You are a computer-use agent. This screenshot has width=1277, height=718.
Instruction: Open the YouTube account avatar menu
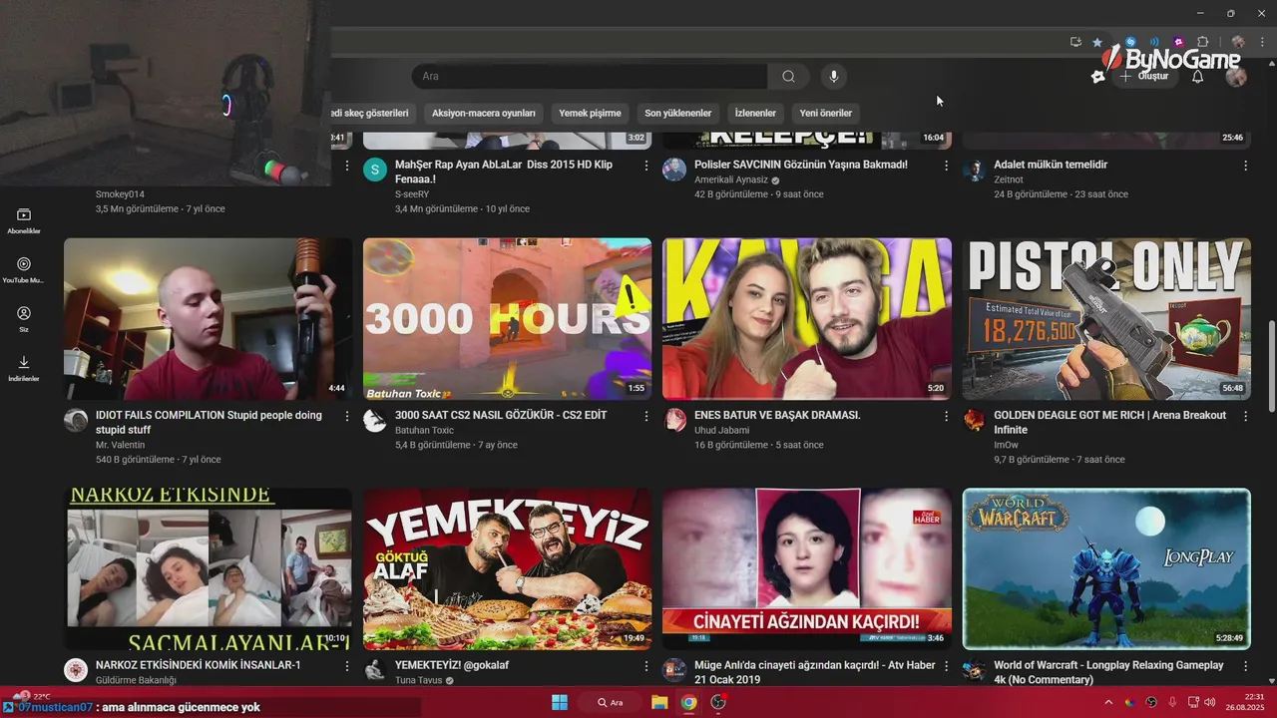click(1236, 77)
